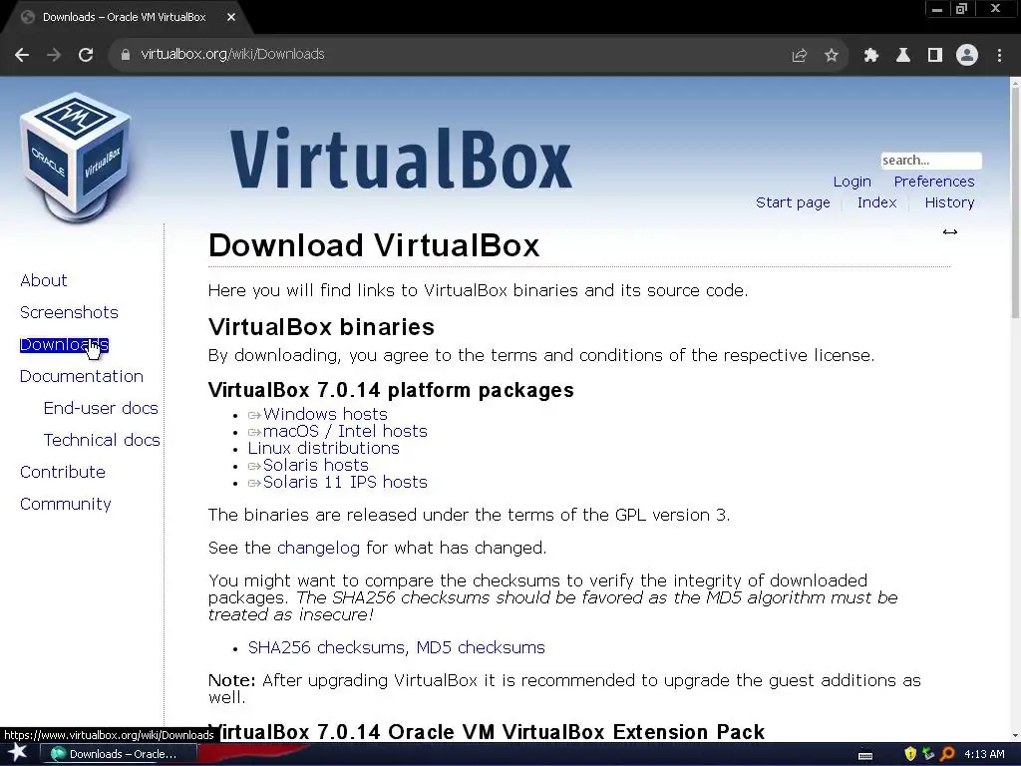Click the VirtualBox cube logo
Image resolution: width=1021 pixels, height=766 pixels.
click(x=76, y=157)
